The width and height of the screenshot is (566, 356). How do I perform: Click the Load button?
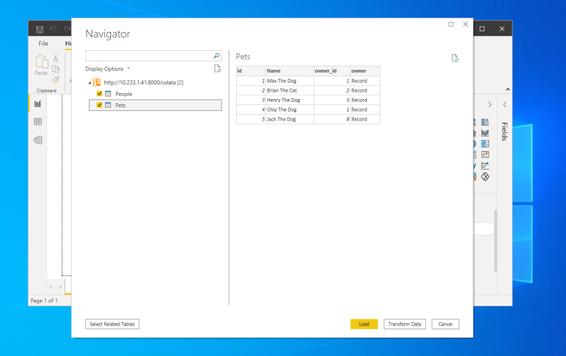[364, 324]
